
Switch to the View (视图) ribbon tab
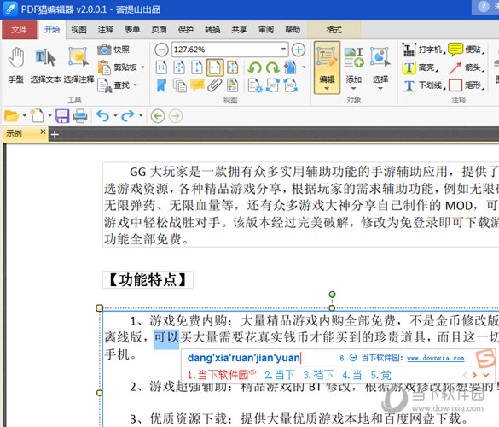(x=78, y=30)
